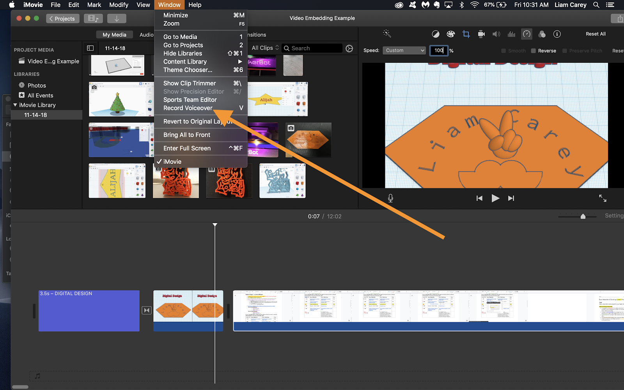Click the import media down arrow

click(117, 18)
